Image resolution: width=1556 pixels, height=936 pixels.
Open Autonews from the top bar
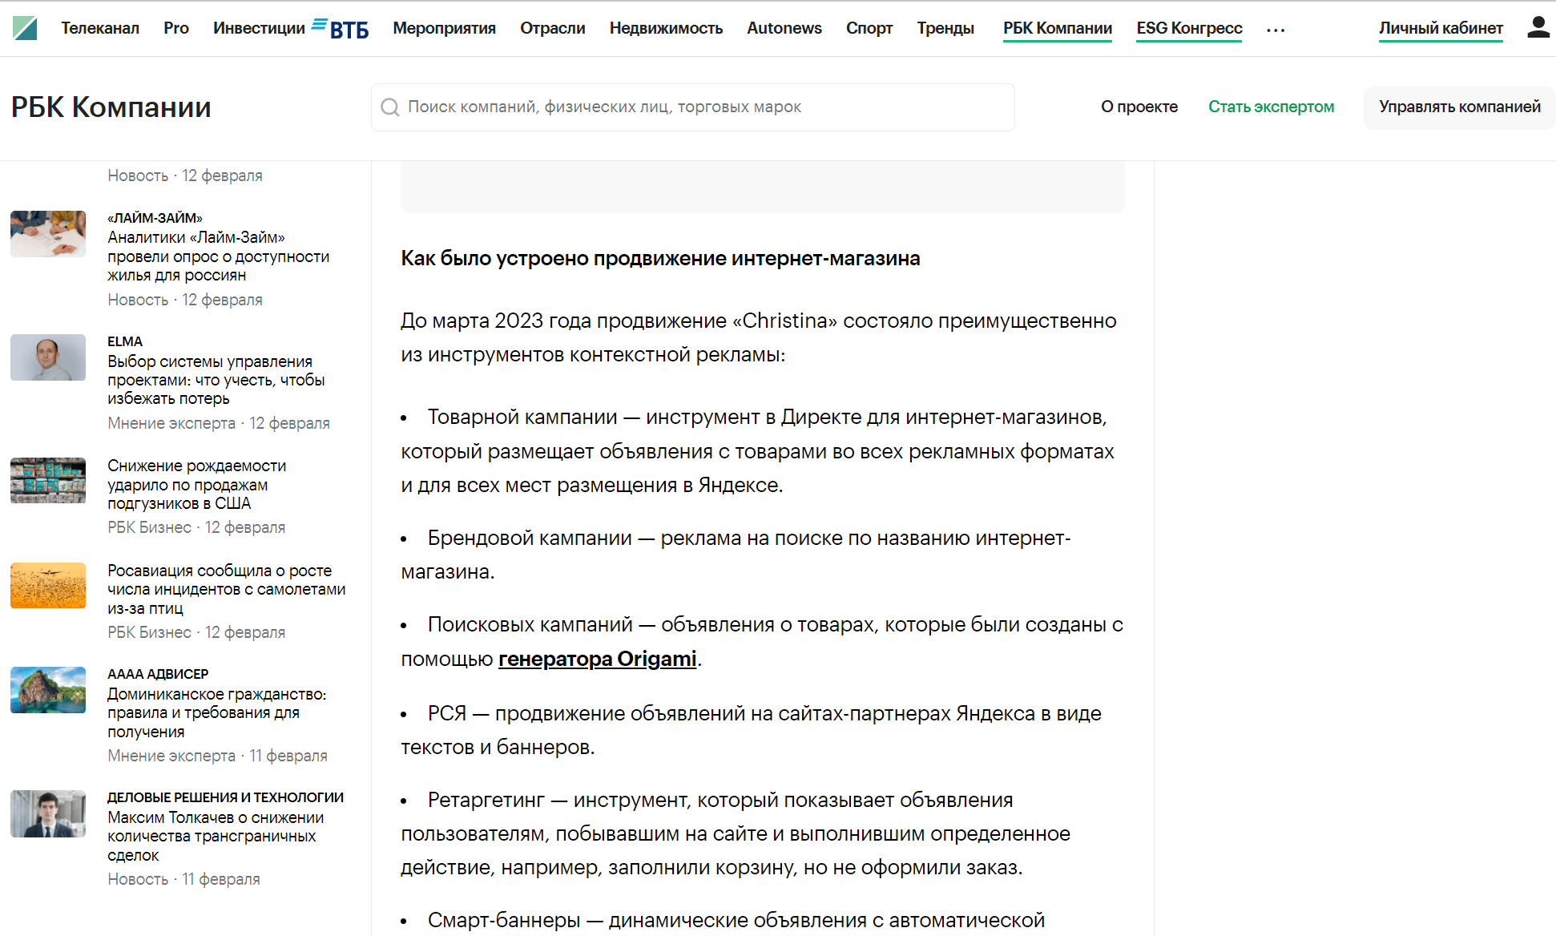coord(784,28)
